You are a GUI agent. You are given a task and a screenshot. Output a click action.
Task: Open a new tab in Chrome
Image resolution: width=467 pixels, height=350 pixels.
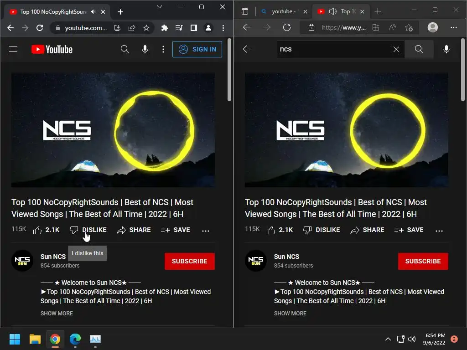coord(120,11)
